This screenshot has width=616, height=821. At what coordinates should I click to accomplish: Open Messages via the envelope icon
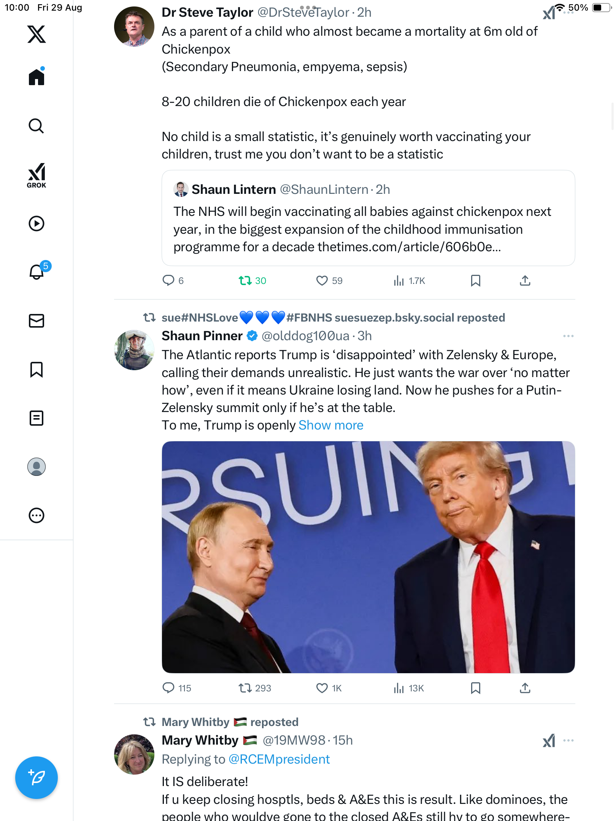pos(37,321)
